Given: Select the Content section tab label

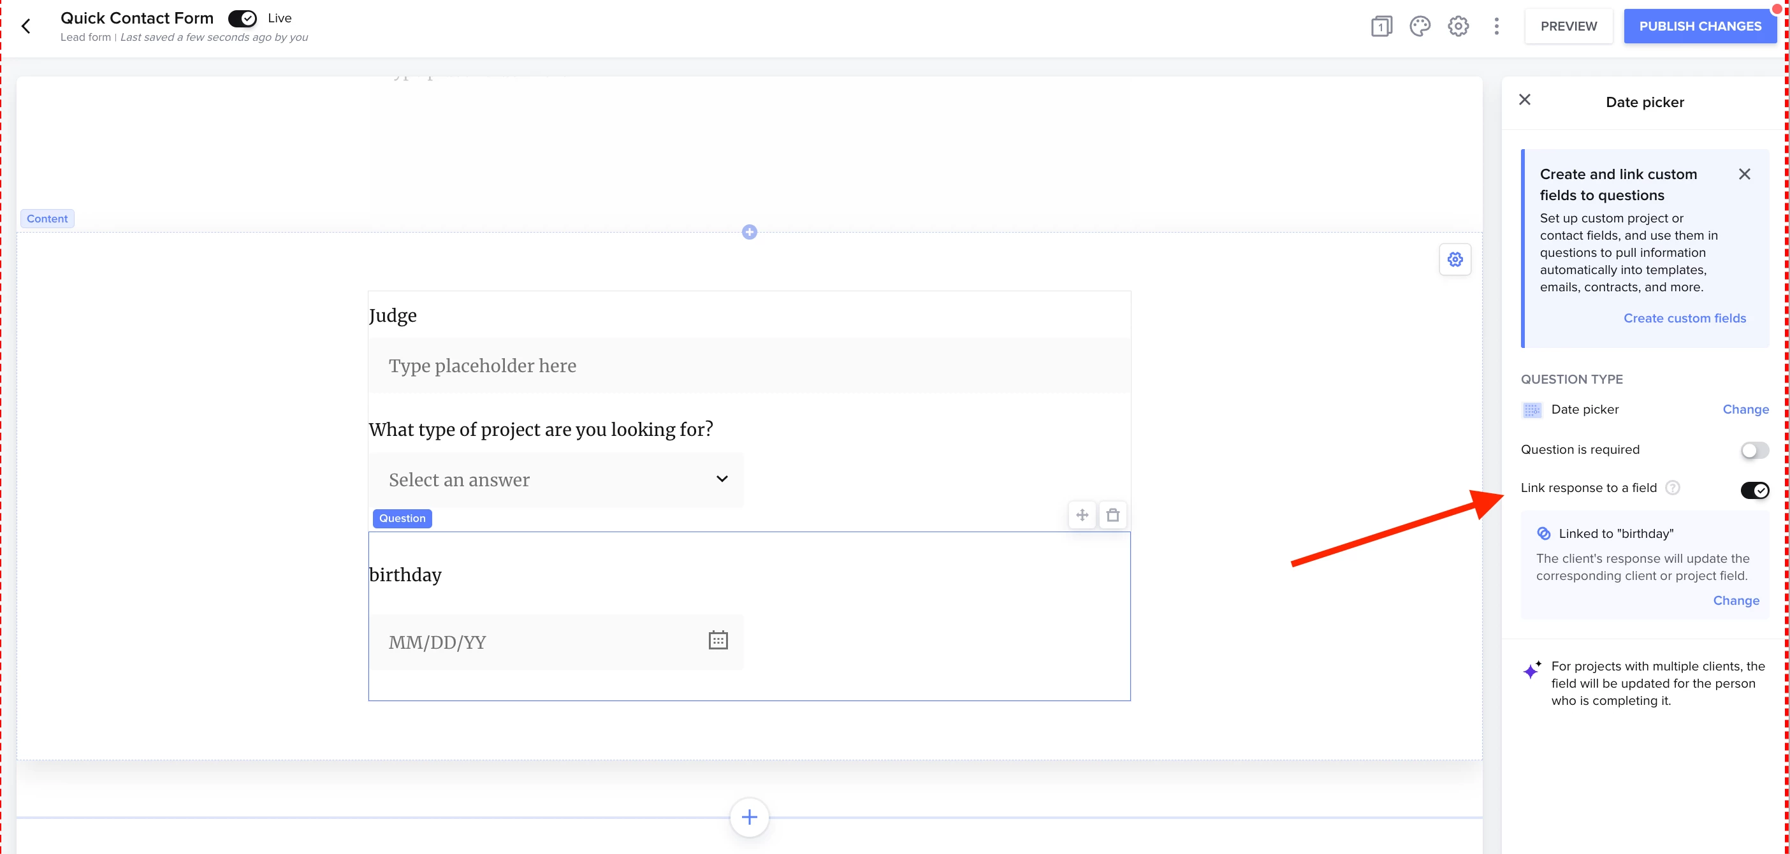Looking at the screenshot, I should (x=47, y=219).
